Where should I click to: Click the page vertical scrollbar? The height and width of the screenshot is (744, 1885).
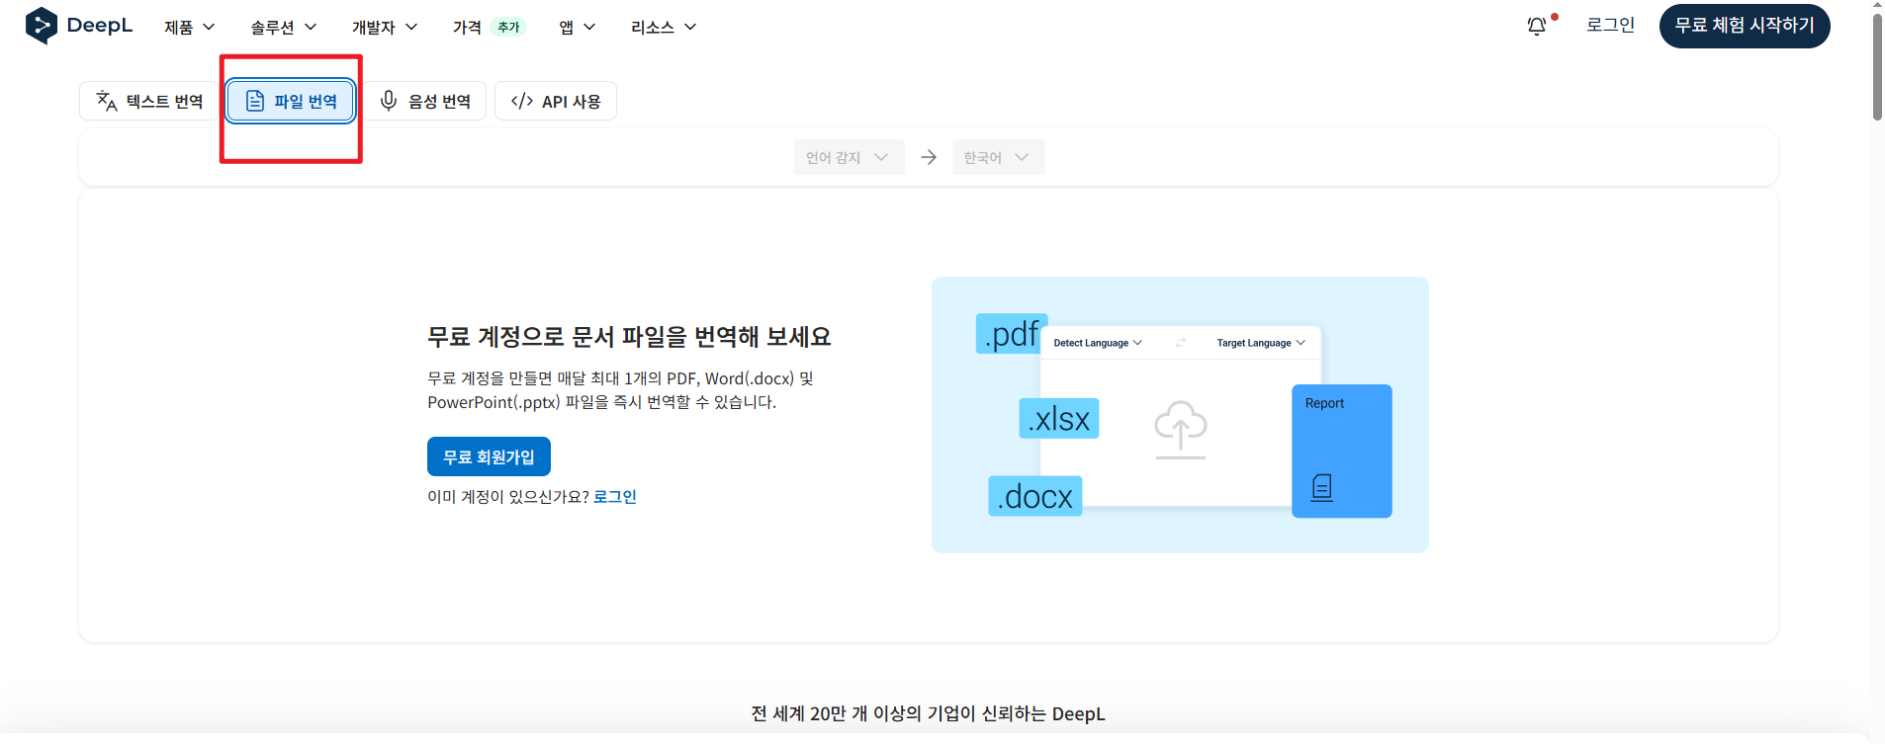coord(1877,69)
